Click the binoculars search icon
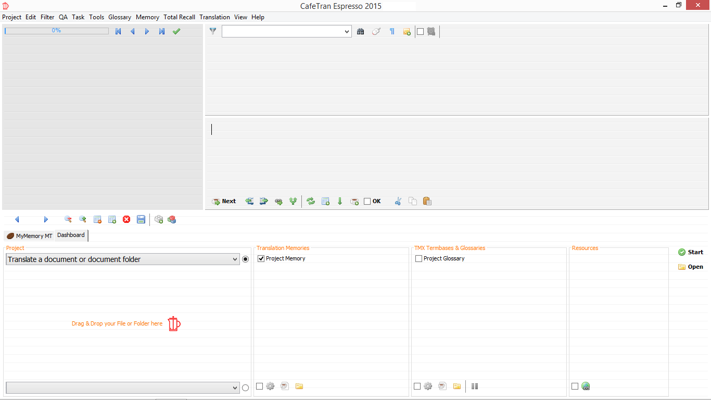711x400 pixels. point(360,32)
